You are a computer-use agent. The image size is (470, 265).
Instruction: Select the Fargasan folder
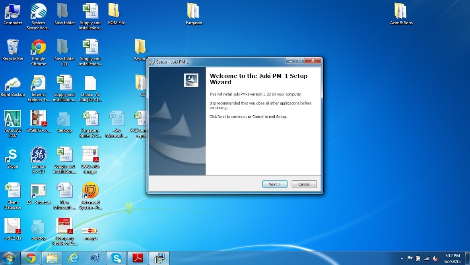[x=194, y=14]
